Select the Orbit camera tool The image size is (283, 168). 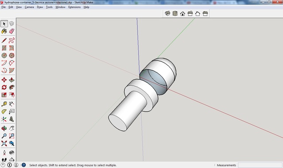[x=4, y=128]
